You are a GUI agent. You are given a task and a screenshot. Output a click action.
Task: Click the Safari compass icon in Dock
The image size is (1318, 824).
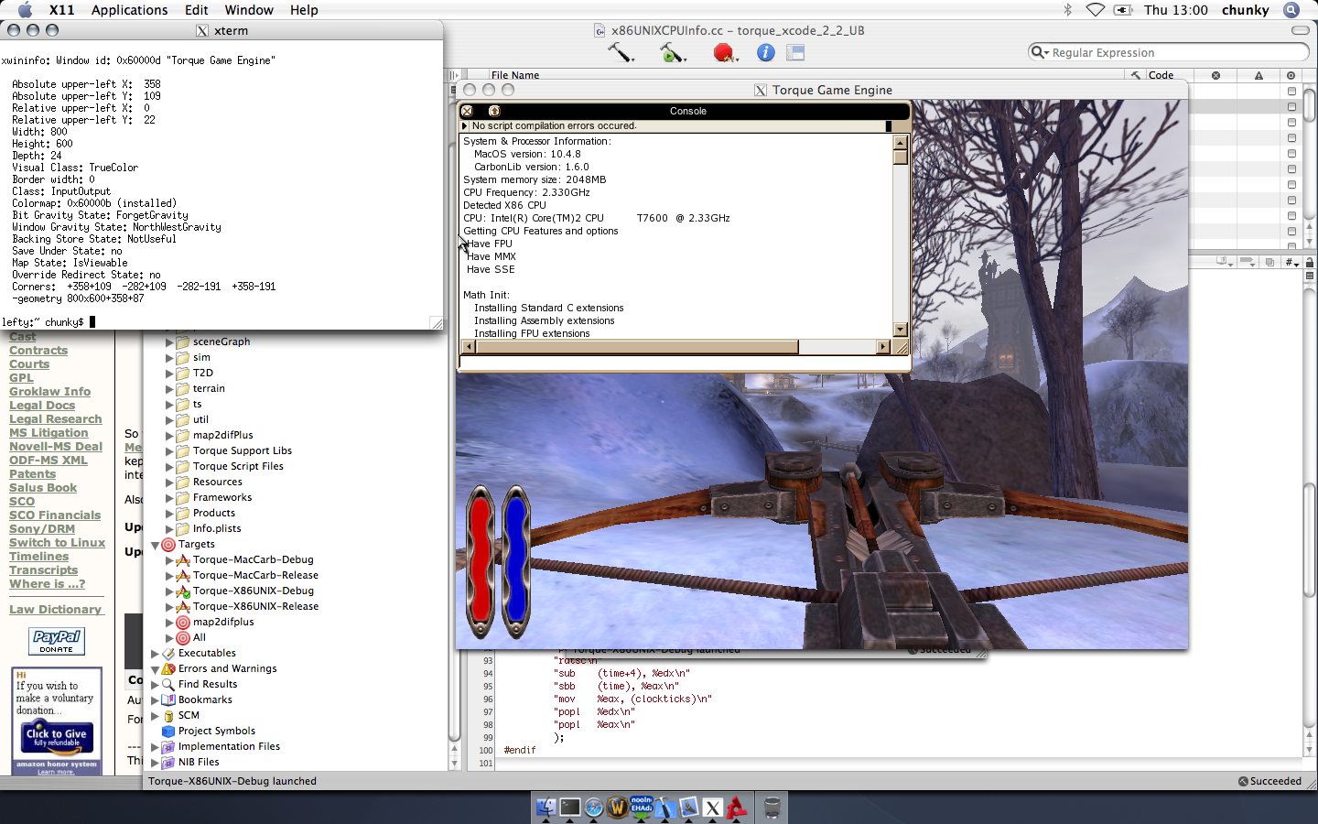[x=594, y=808]
